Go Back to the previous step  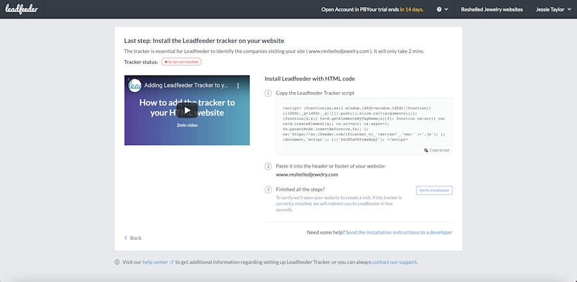coord(133,238)
